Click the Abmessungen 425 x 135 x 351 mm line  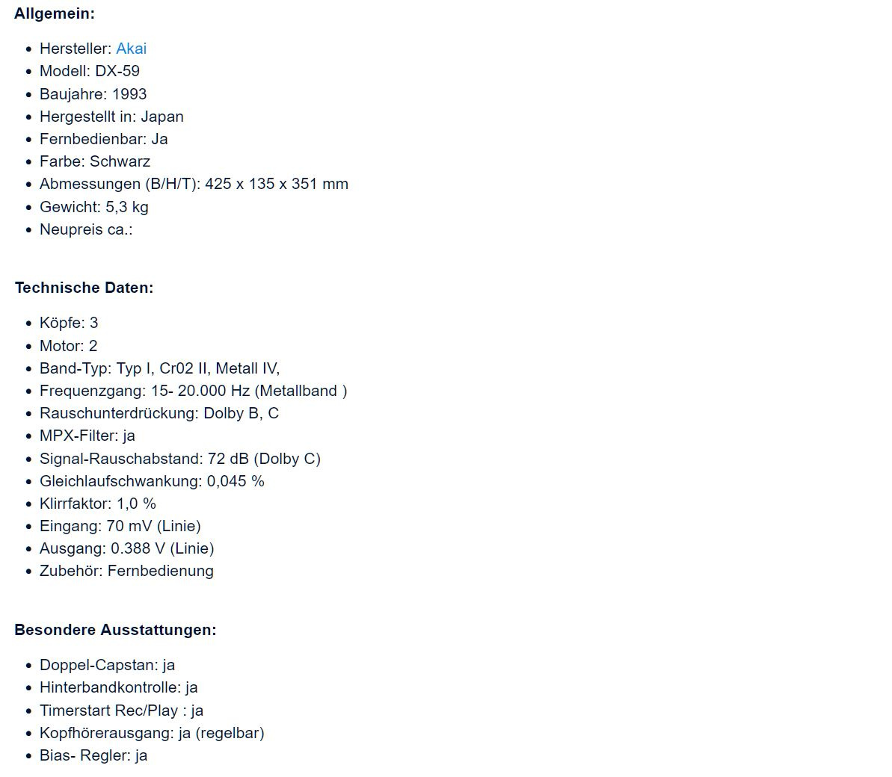[194, 184]
